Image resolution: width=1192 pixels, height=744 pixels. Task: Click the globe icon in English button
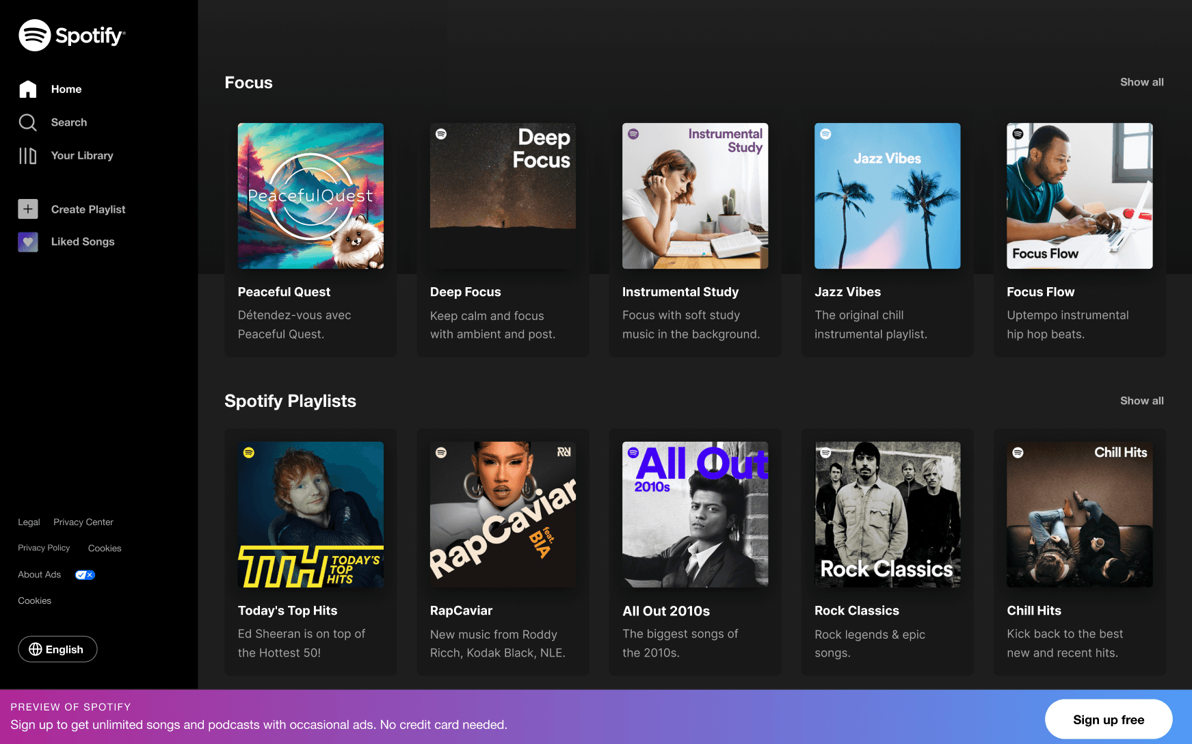pyautogui.click(x=36, y=650)
